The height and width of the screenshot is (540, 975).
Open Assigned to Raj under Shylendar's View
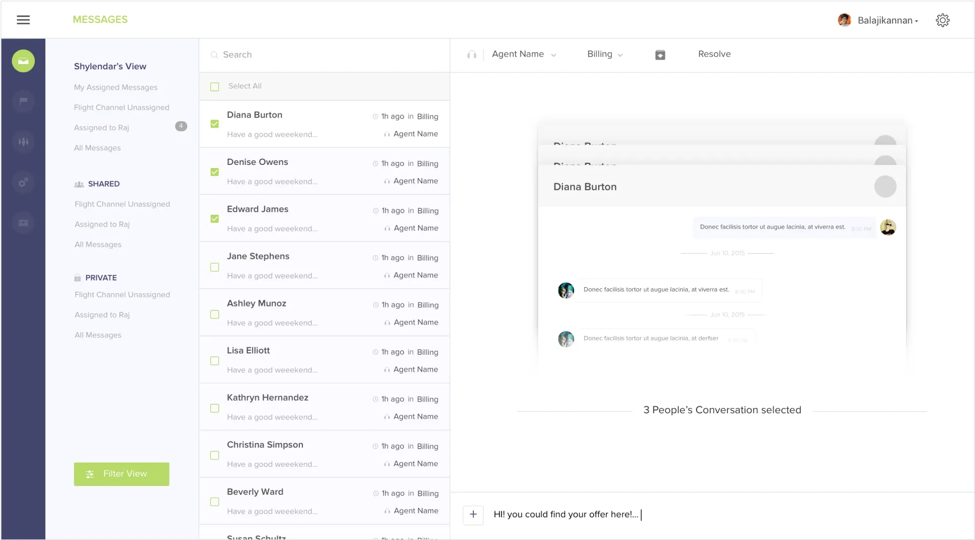(x=101, y=128)
